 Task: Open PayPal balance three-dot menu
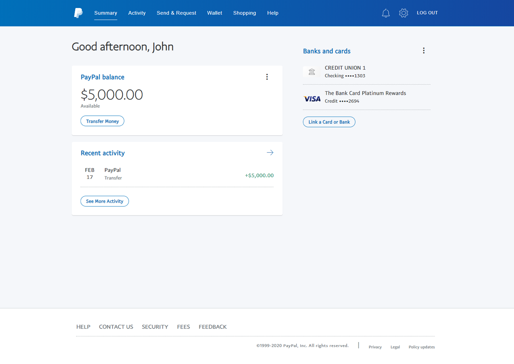tap(267, 77)
